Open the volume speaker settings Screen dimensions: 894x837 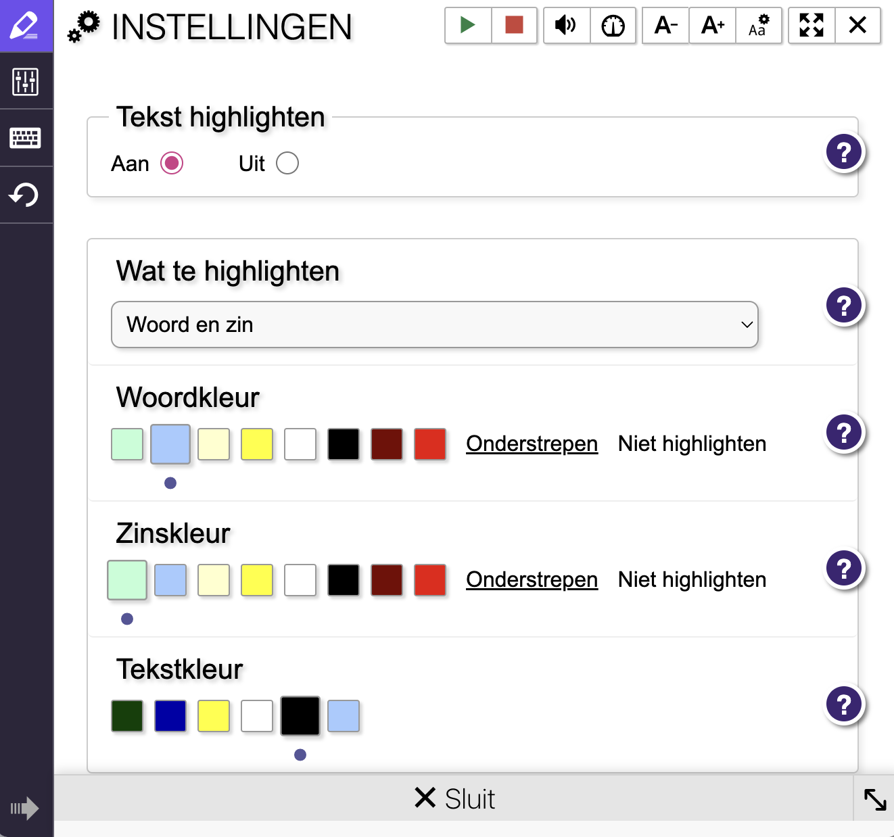(566, 26)
